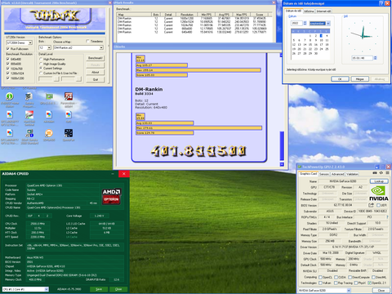
Task: Launch Hard Disk Sentinel from the desktop
Action: pyautogui.click(x=29, y=115)
